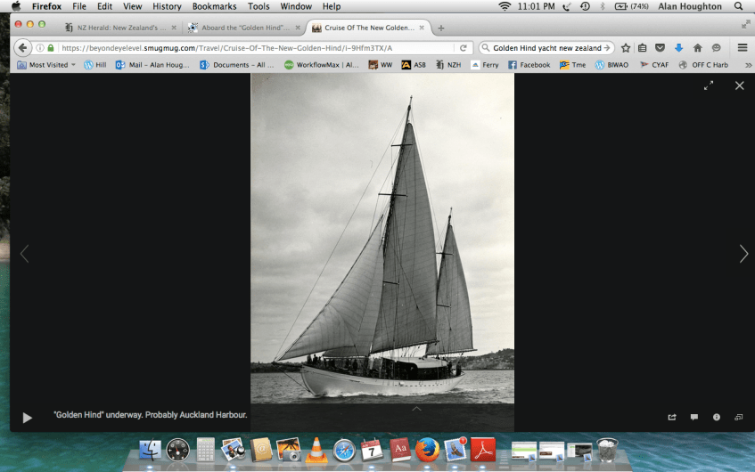Expand the thumbnail strip chevron below photo
The width and height of the screenshot is (755, 472).
(415, 409)
